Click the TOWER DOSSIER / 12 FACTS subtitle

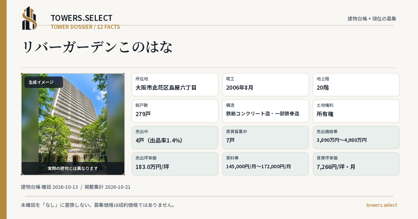point(85,27)
